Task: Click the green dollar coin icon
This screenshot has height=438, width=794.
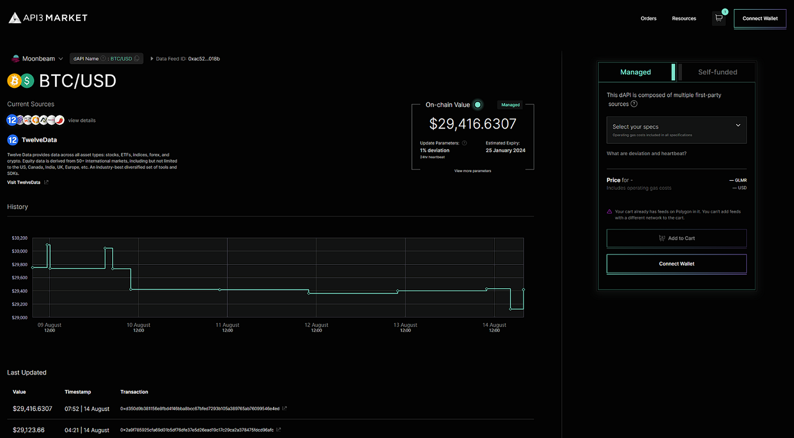Action: tap(27, 81)
